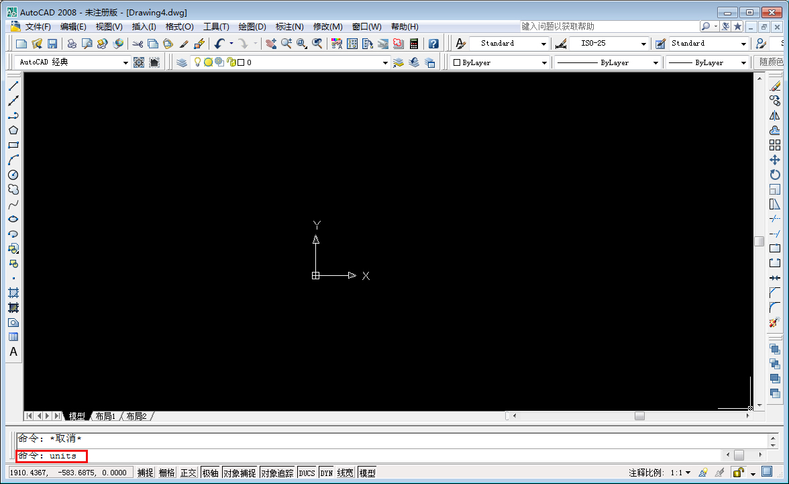Screen dimensions: 789x484
Task: Open the Multiline Text tool
Action: (x=13, y=350)
